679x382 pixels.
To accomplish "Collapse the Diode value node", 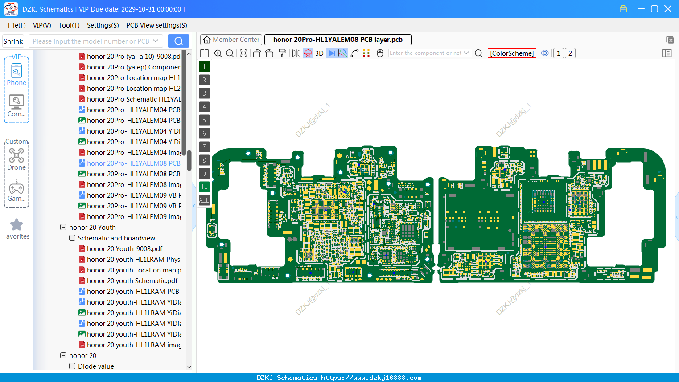I will 72,366.
